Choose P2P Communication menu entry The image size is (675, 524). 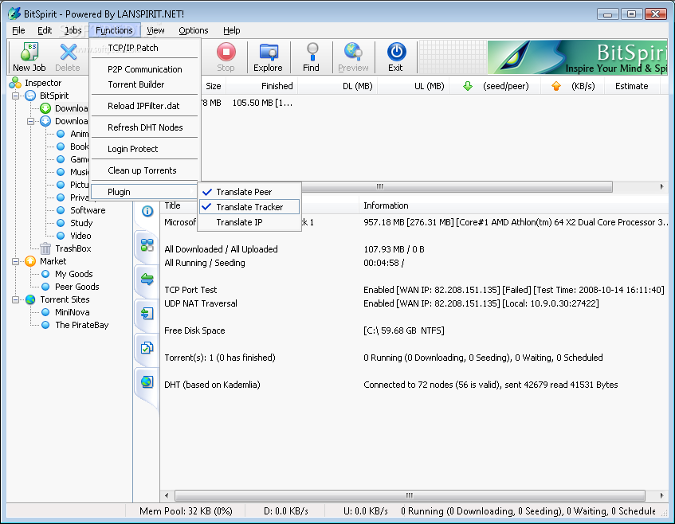click(145, 69)
